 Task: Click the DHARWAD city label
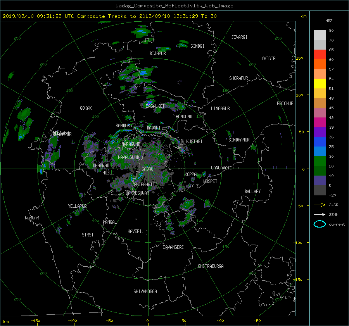(x=101, y=166)
